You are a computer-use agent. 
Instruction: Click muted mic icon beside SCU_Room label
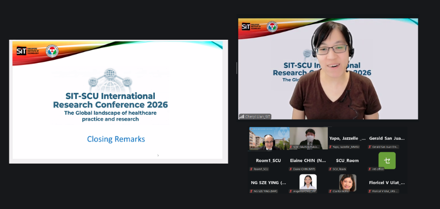click(x=331, y=169)
